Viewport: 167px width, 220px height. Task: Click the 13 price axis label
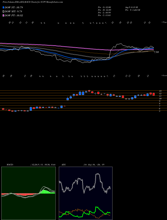[160, 91]
